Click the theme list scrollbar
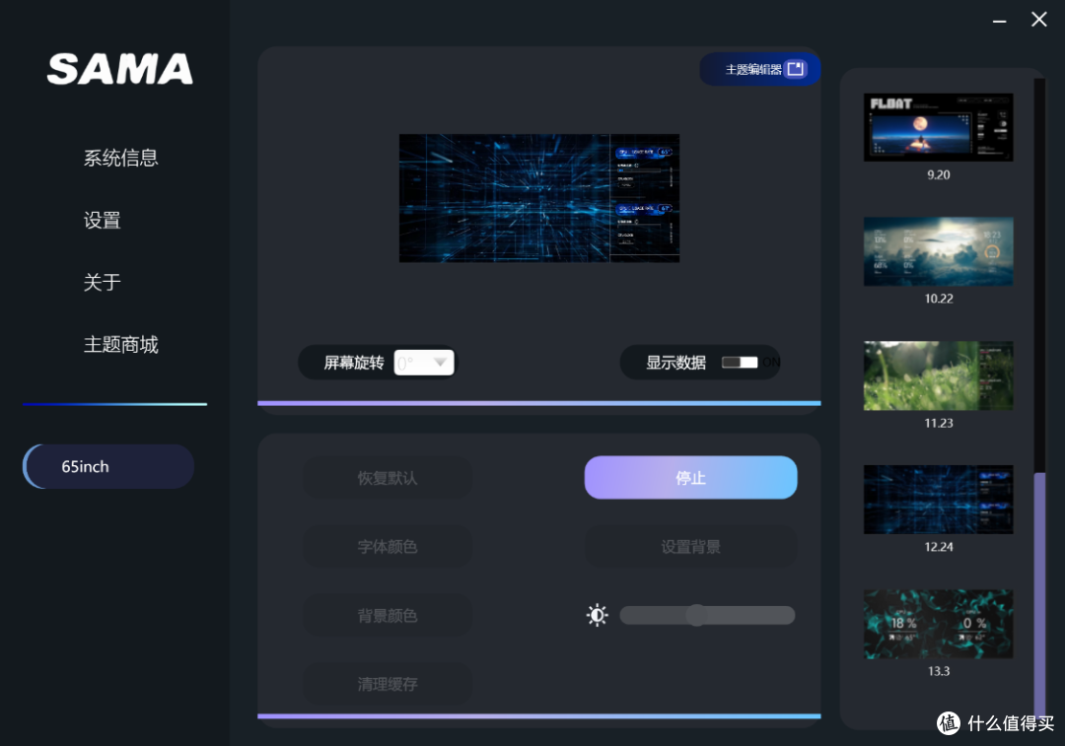1065x746 pixels. point(1039,594)
